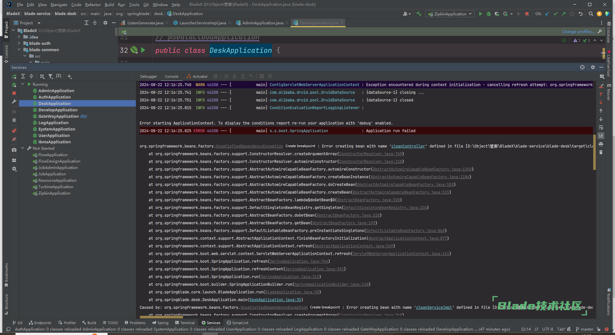The width and height of the screenshot is (615, 335).
Task: Expand the .idea folder
Action: pyautogui.click(x=19, y=37)
